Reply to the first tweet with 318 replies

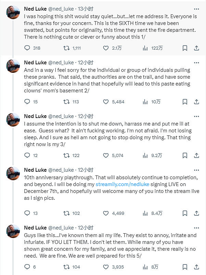(27, 48)
